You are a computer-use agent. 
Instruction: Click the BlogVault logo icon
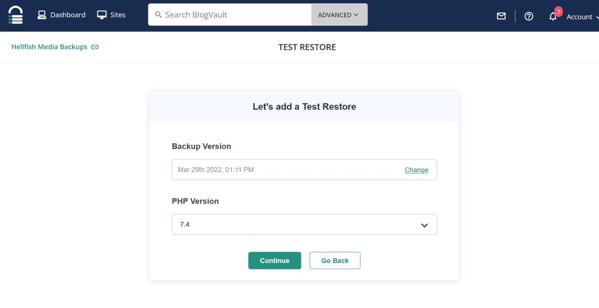click(16, 15)
